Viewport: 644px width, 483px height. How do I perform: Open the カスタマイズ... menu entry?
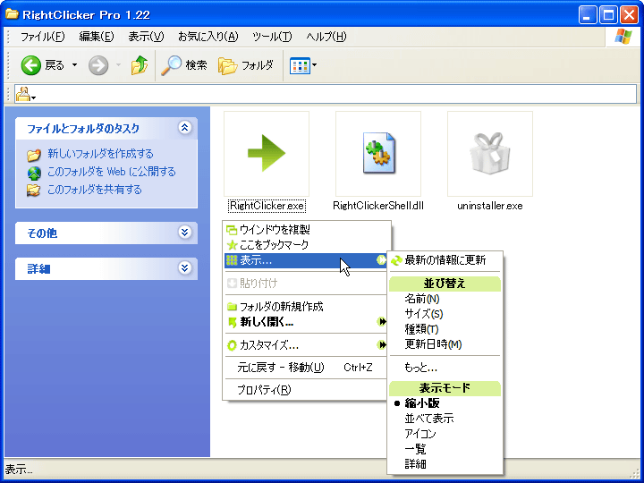306,345
